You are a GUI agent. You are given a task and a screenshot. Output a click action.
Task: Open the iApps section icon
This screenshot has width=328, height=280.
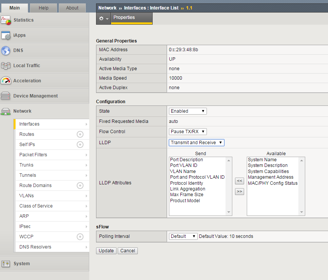tap(6, 35)
